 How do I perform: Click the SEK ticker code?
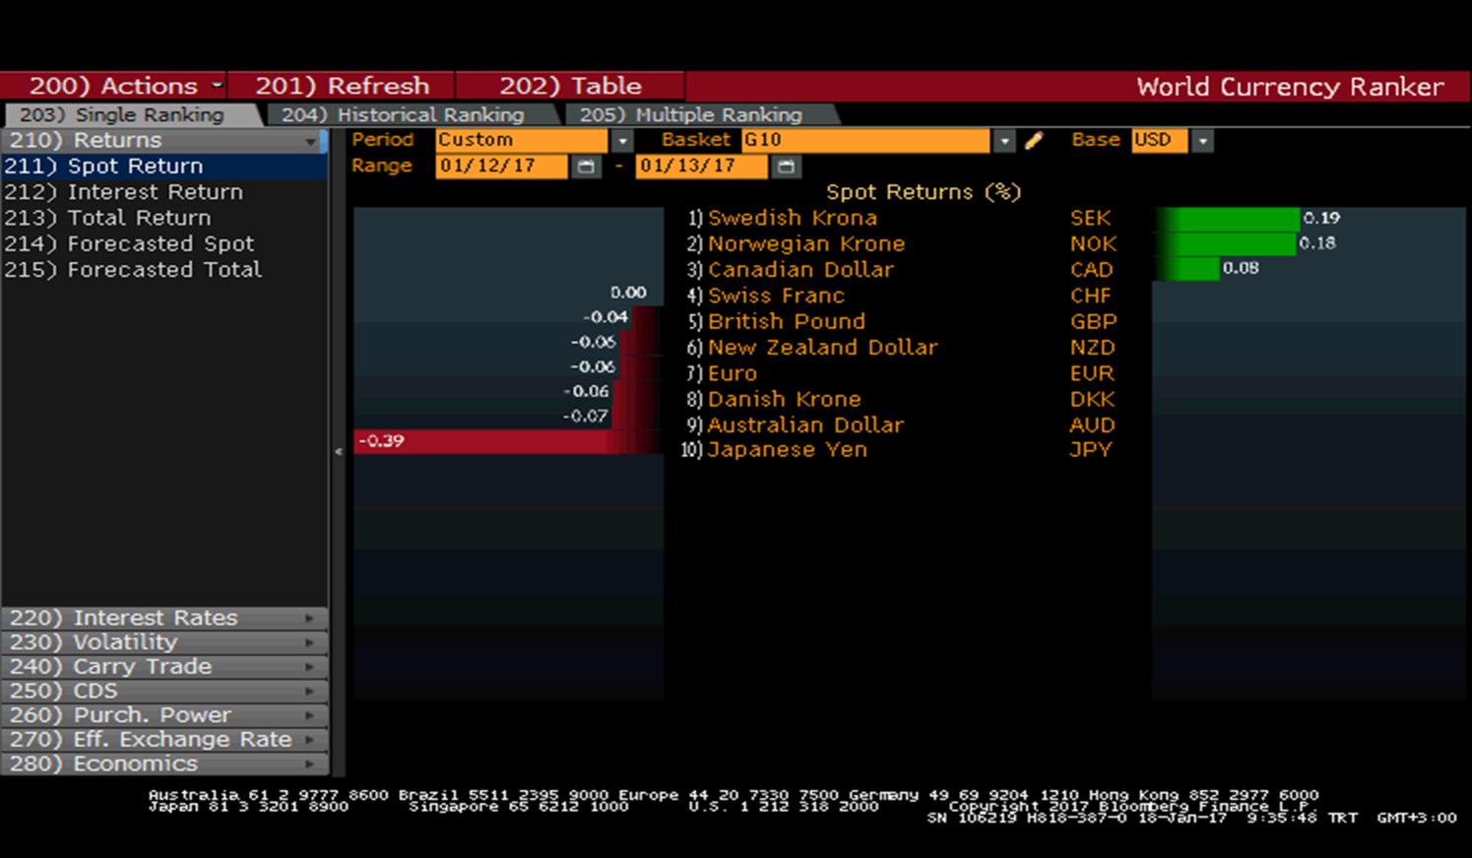1091,218
